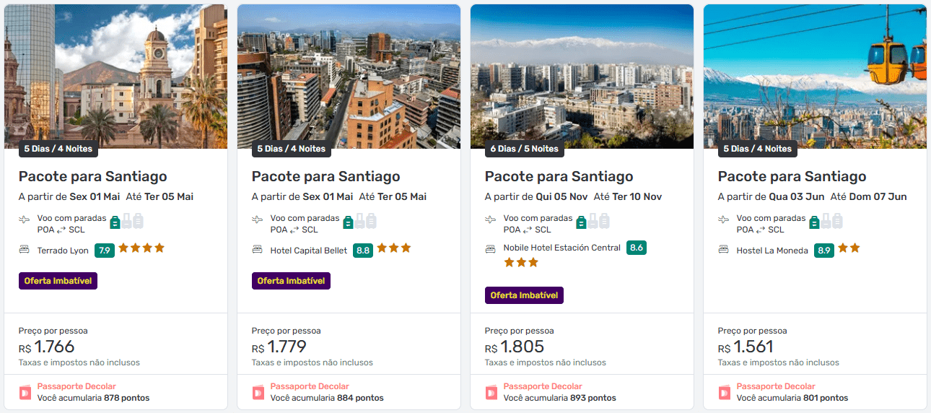
Task: Click the Passaporte Decolar icon with 801 pontos
Action: pos(725,392)
